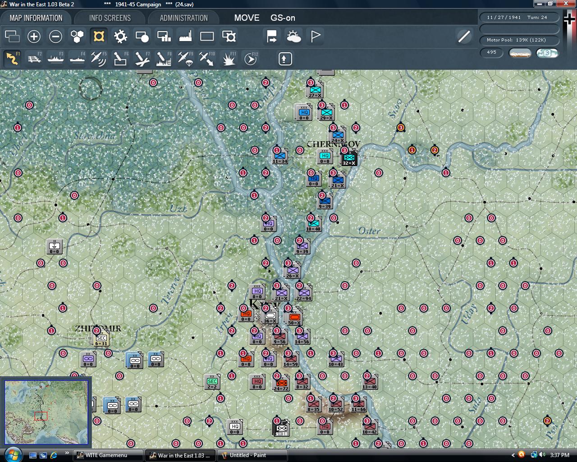Click the outlined flag icon
Screen dimensions: 577x462
(315, 37)
